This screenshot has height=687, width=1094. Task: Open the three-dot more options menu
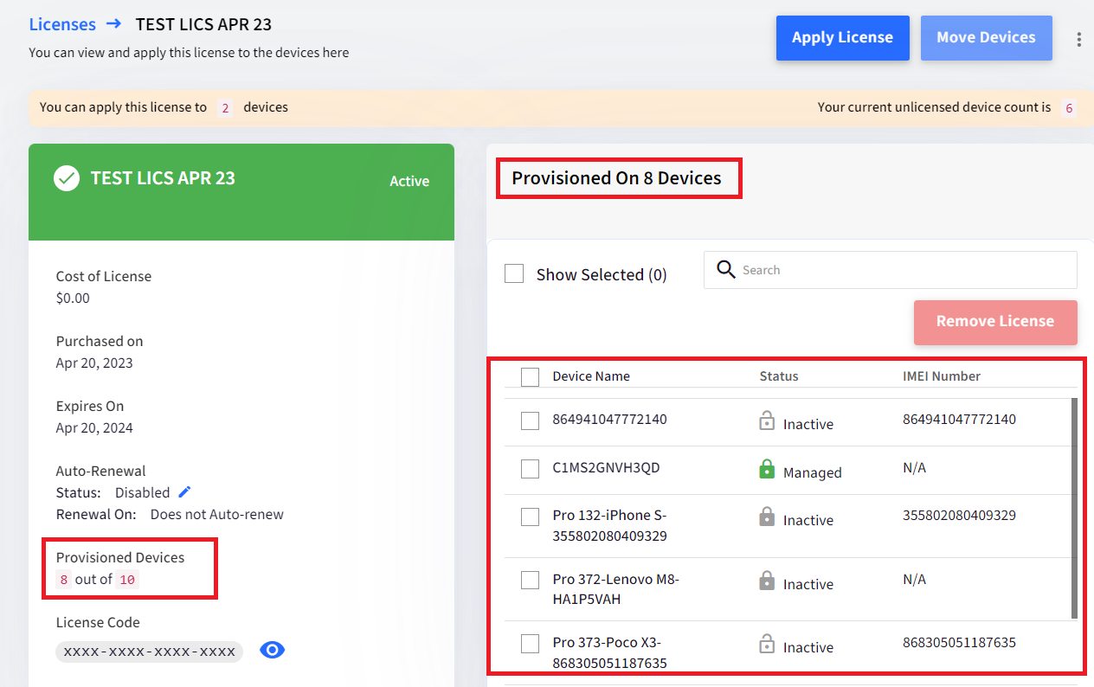(1078, 39)
